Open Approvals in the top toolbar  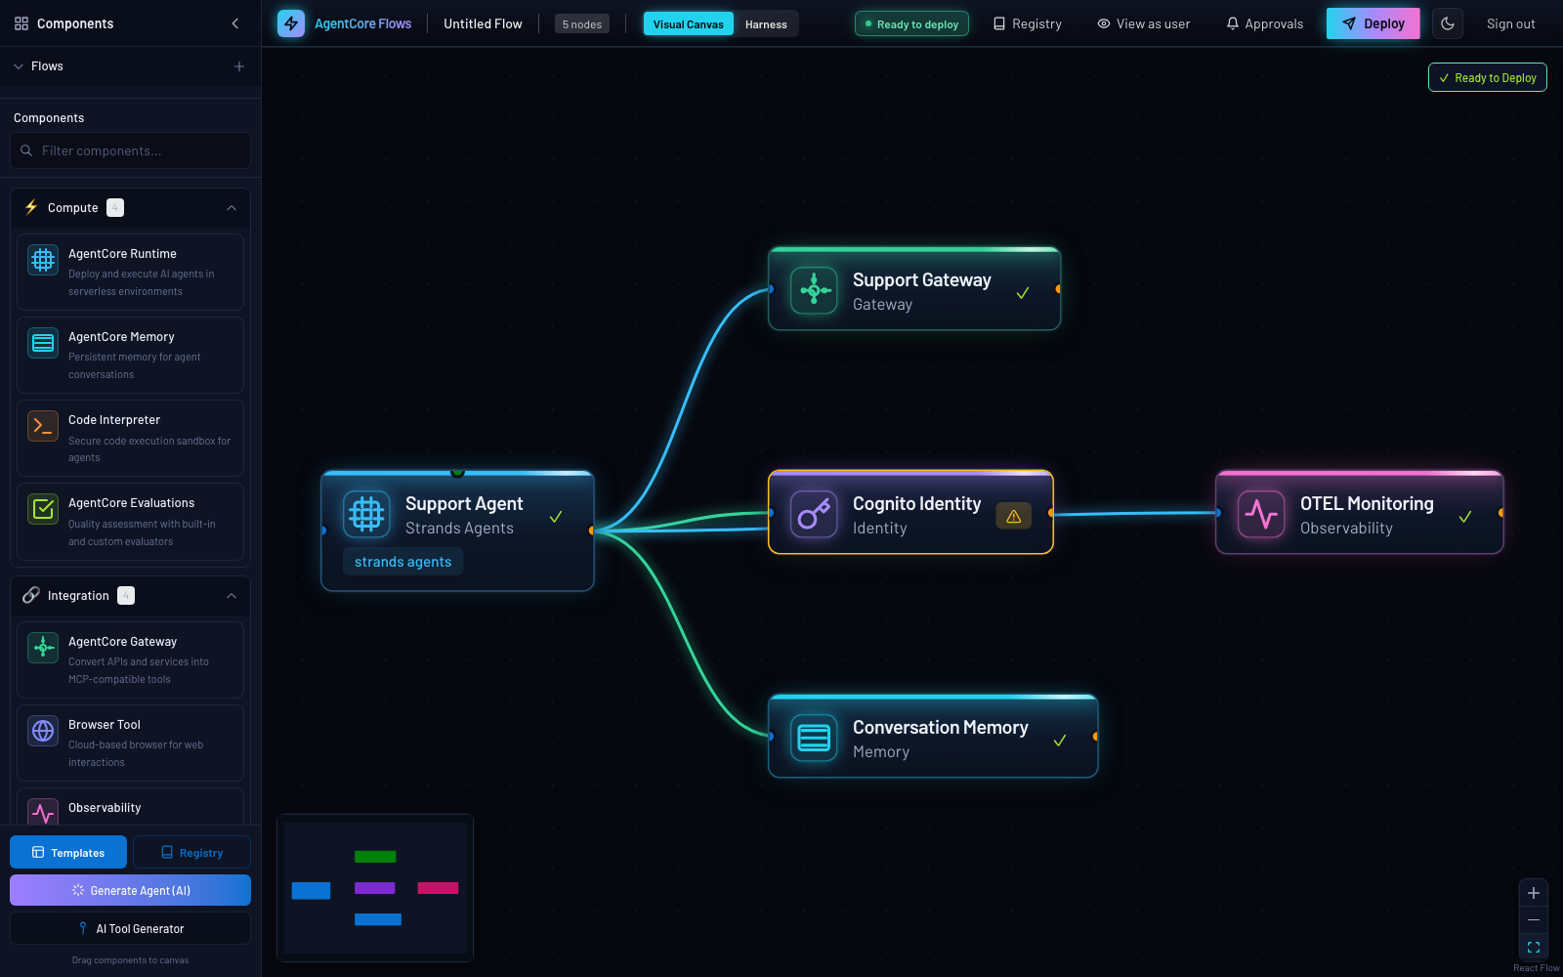click(x=1265, y=23)
